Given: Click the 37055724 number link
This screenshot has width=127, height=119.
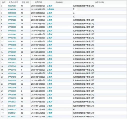Looking at the screenshot, I should (12, 113).
